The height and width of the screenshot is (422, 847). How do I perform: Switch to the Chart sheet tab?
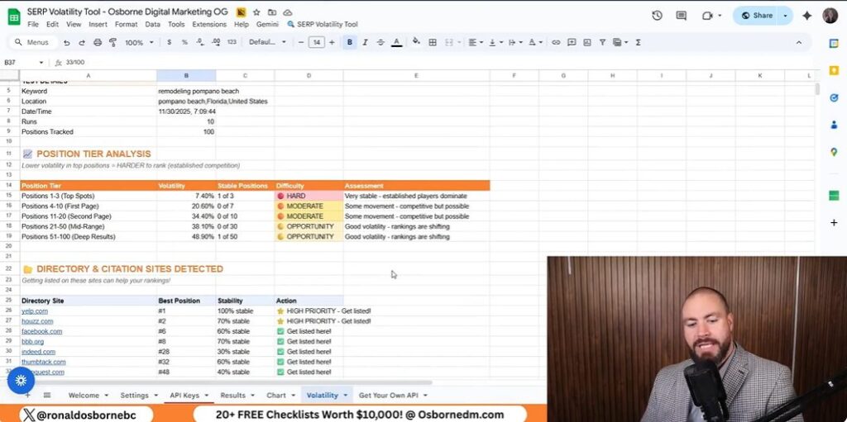pos(276,395)
